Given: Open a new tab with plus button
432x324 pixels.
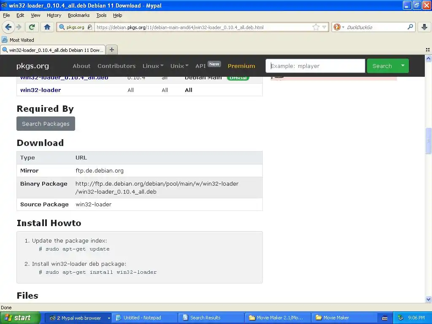Looking at the screenshot, I should click(111, 50).
